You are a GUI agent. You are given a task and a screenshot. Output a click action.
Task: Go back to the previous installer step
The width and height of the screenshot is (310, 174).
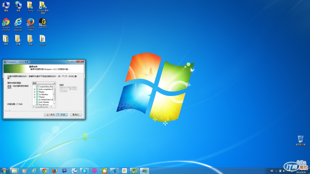[50, 115]
